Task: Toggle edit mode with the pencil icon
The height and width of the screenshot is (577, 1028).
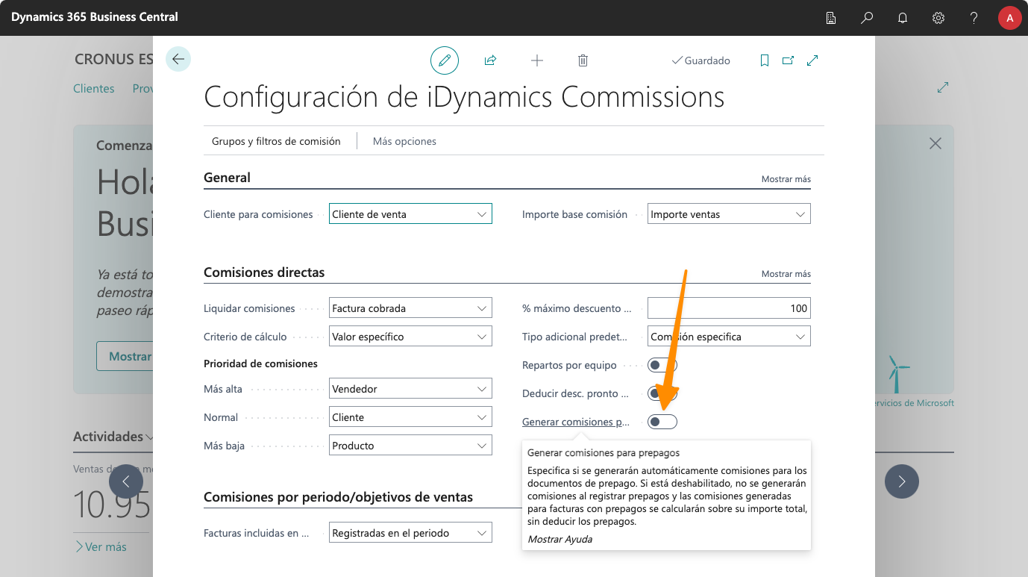Action: (445, 60)
